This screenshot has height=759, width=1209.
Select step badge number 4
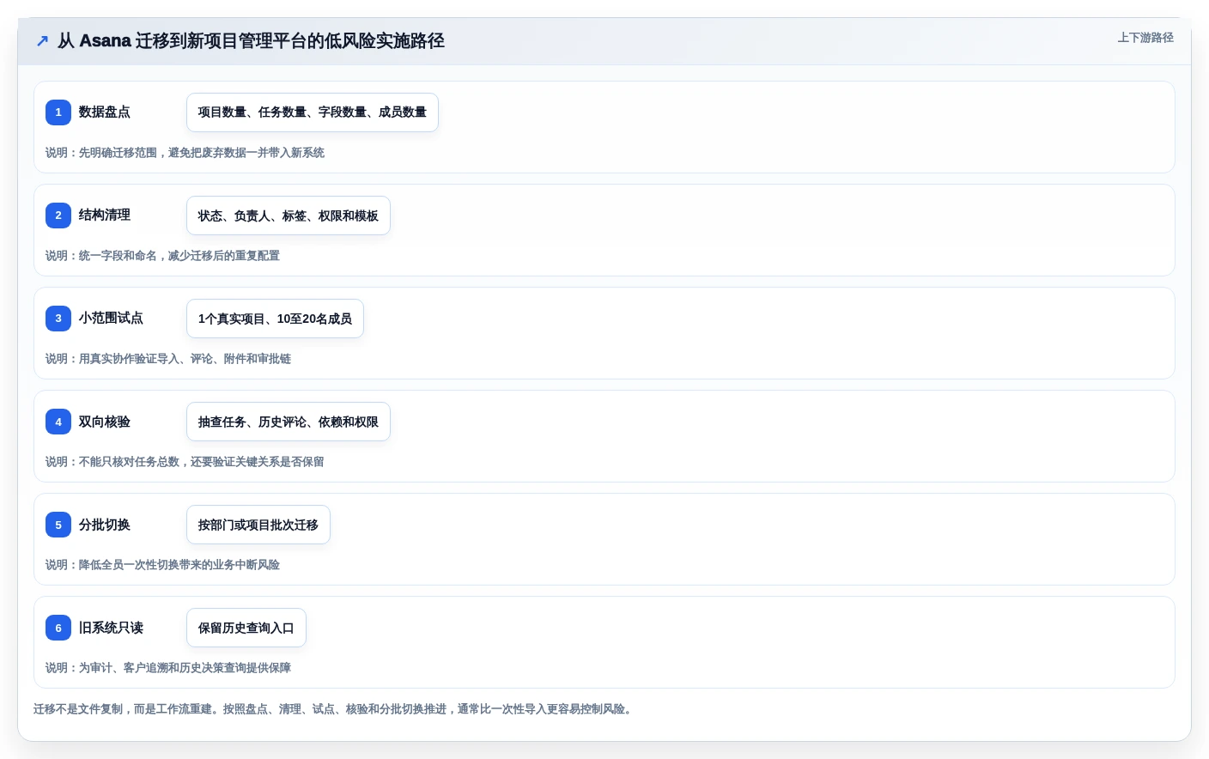pyautogui.click(x=58, y=422)
